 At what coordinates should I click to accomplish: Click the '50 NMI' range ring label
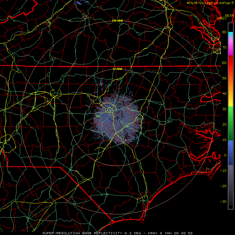(x=117, y=69)
